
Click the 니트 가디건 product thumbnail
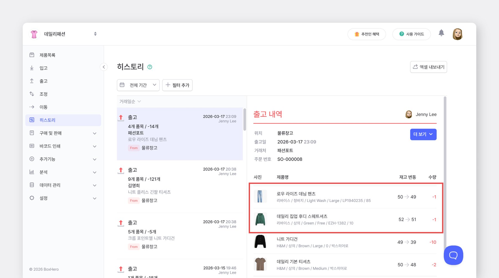point(260,242)
